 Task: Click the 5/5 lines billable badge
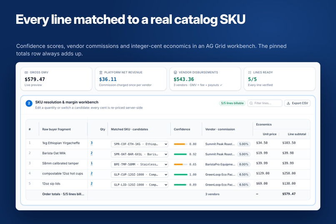232,103
